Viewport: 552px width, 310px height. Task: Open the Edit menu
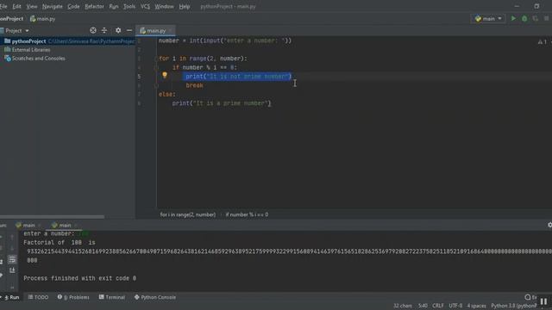16,6
